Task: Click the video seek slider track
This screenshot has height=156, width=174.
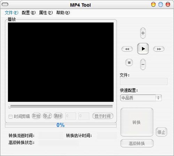Action: (x=61, y=106)
